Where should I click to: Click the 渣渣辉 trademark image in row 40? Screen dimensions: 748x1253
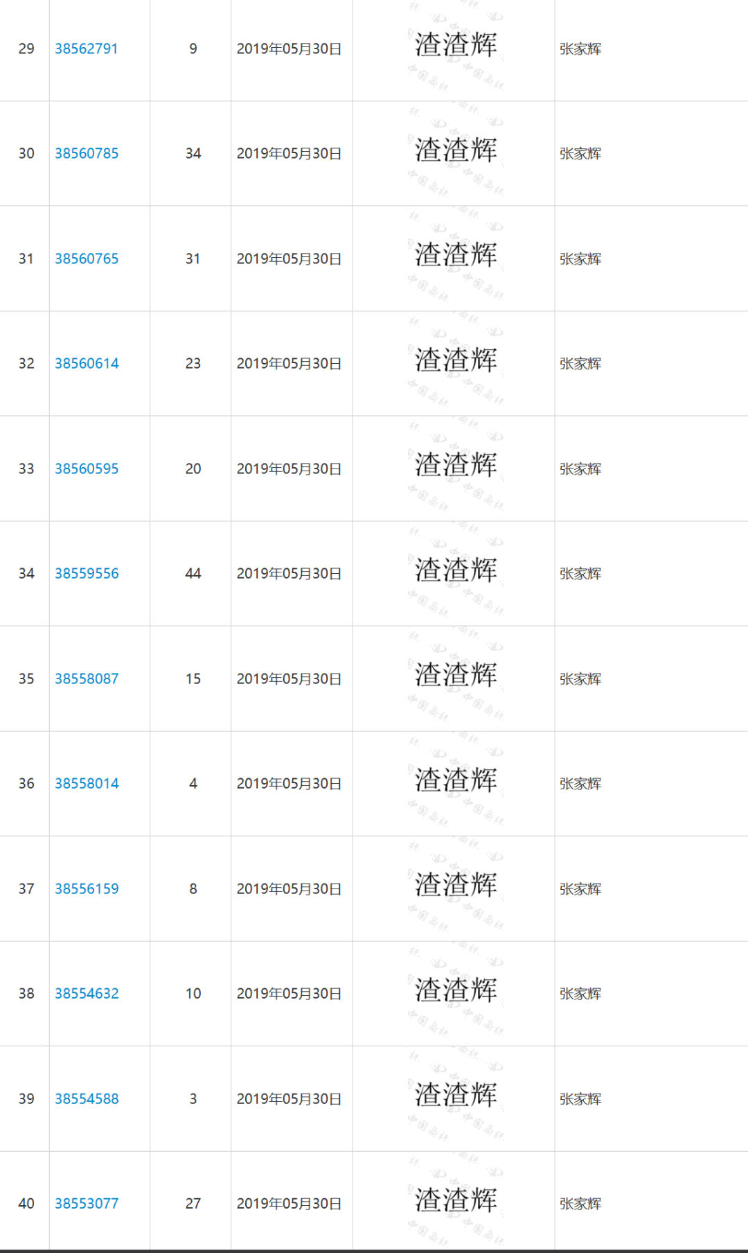pos(455,1200)
